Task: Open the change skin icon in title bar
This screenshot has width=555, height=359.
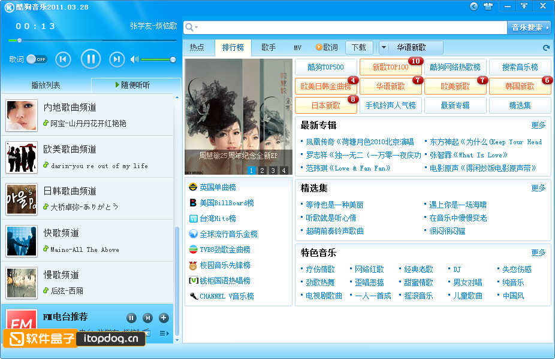Action: (x=487, y=6)
